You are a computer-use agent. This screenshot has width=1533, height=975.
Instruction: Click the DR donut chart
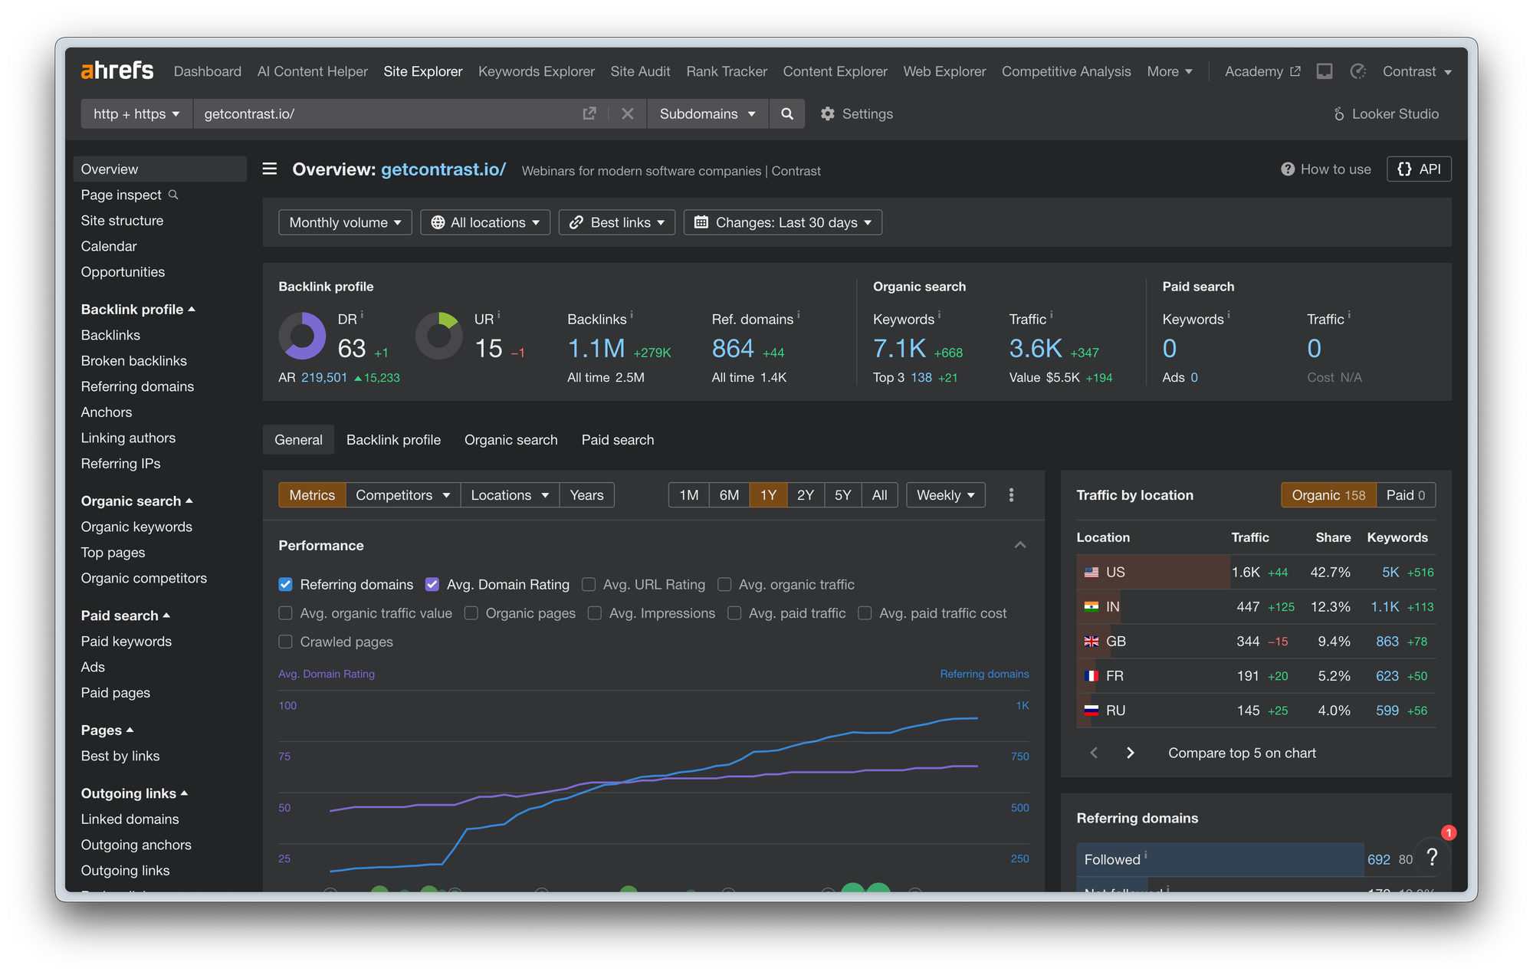(x=302, y=336)
